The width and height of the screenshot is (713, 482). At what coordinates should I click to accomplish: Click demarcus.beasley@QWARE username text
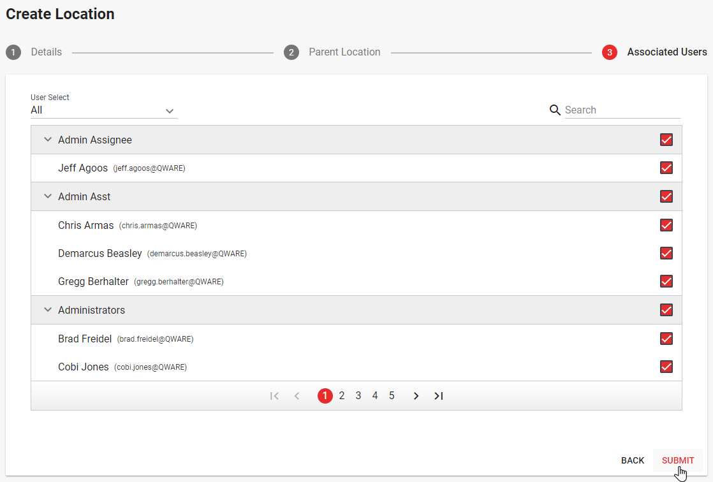coord(197,254)
